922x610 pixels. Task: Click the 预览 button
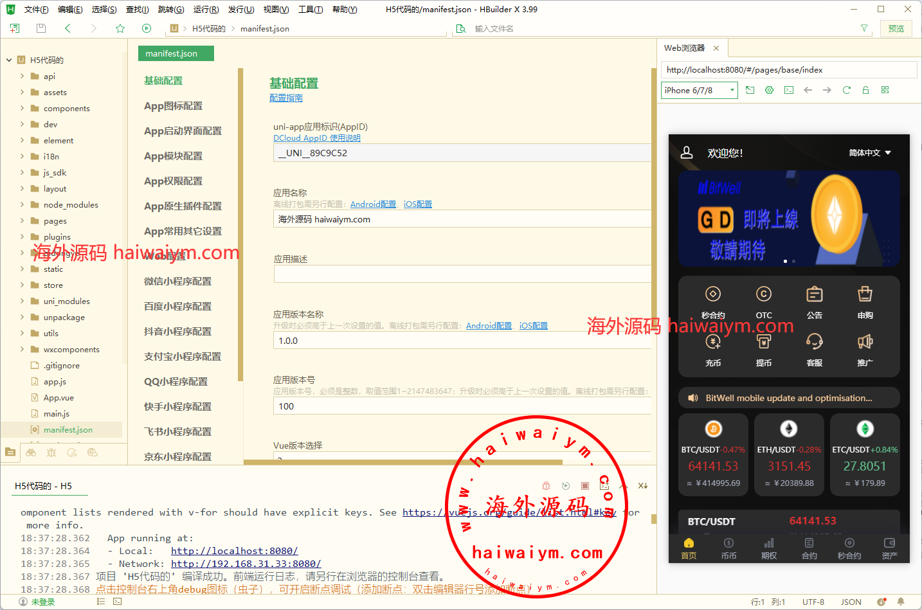pyautogui.click(x=896, y=28)
